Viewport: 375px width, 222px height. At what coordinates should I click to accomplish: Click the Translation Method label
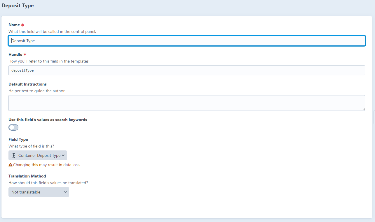click(x=27, y=176)
